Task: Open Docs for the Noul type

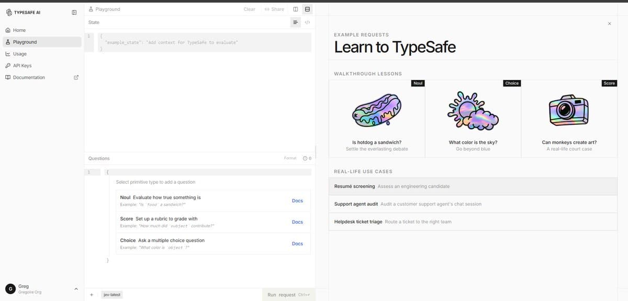Action: [297, 201]
